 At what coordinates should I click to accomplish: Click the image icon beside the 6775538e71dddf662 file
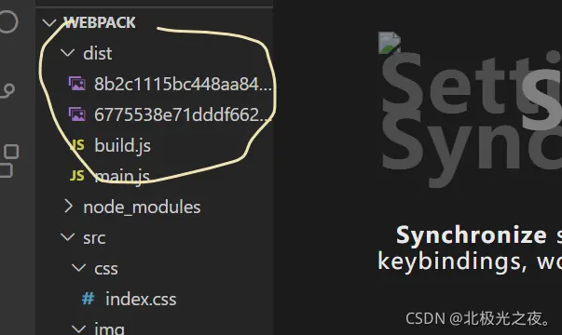(x=77, y=114)
